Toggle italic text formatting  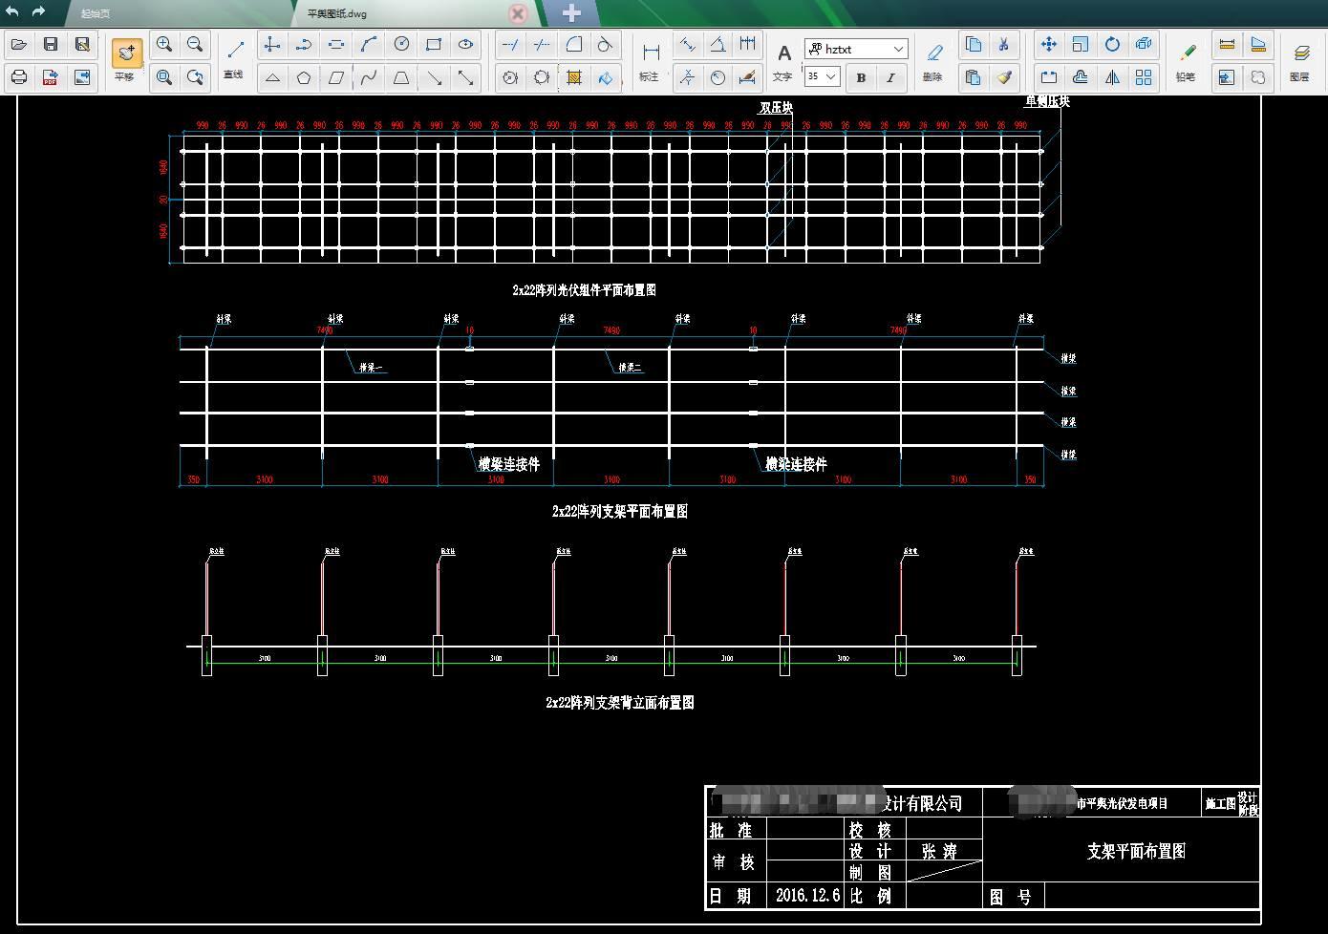point(890,77)
